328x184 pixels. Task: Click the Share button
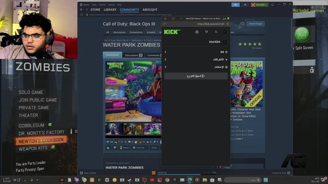point(154,148)
